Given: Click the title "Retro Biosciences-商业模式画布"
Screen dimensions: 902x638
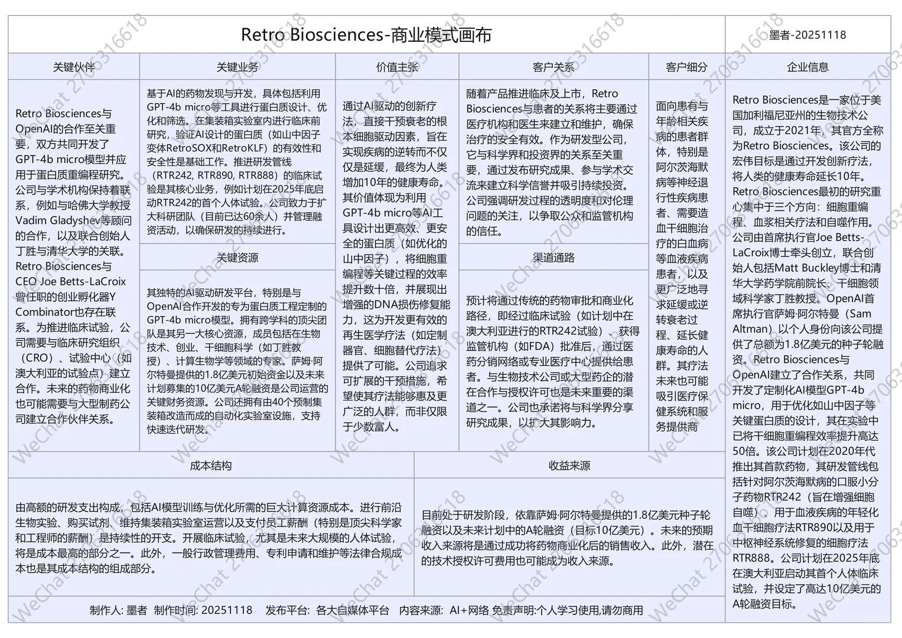Looking at the screenshot, I should click(x=366, y=35).
